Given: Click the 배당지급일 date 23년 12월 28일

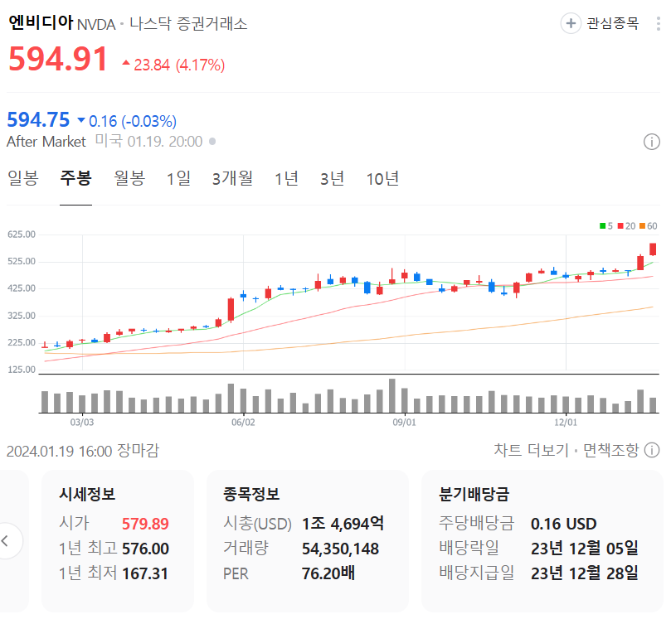Looking at the screenshot, I should click(x=585, y=573).
